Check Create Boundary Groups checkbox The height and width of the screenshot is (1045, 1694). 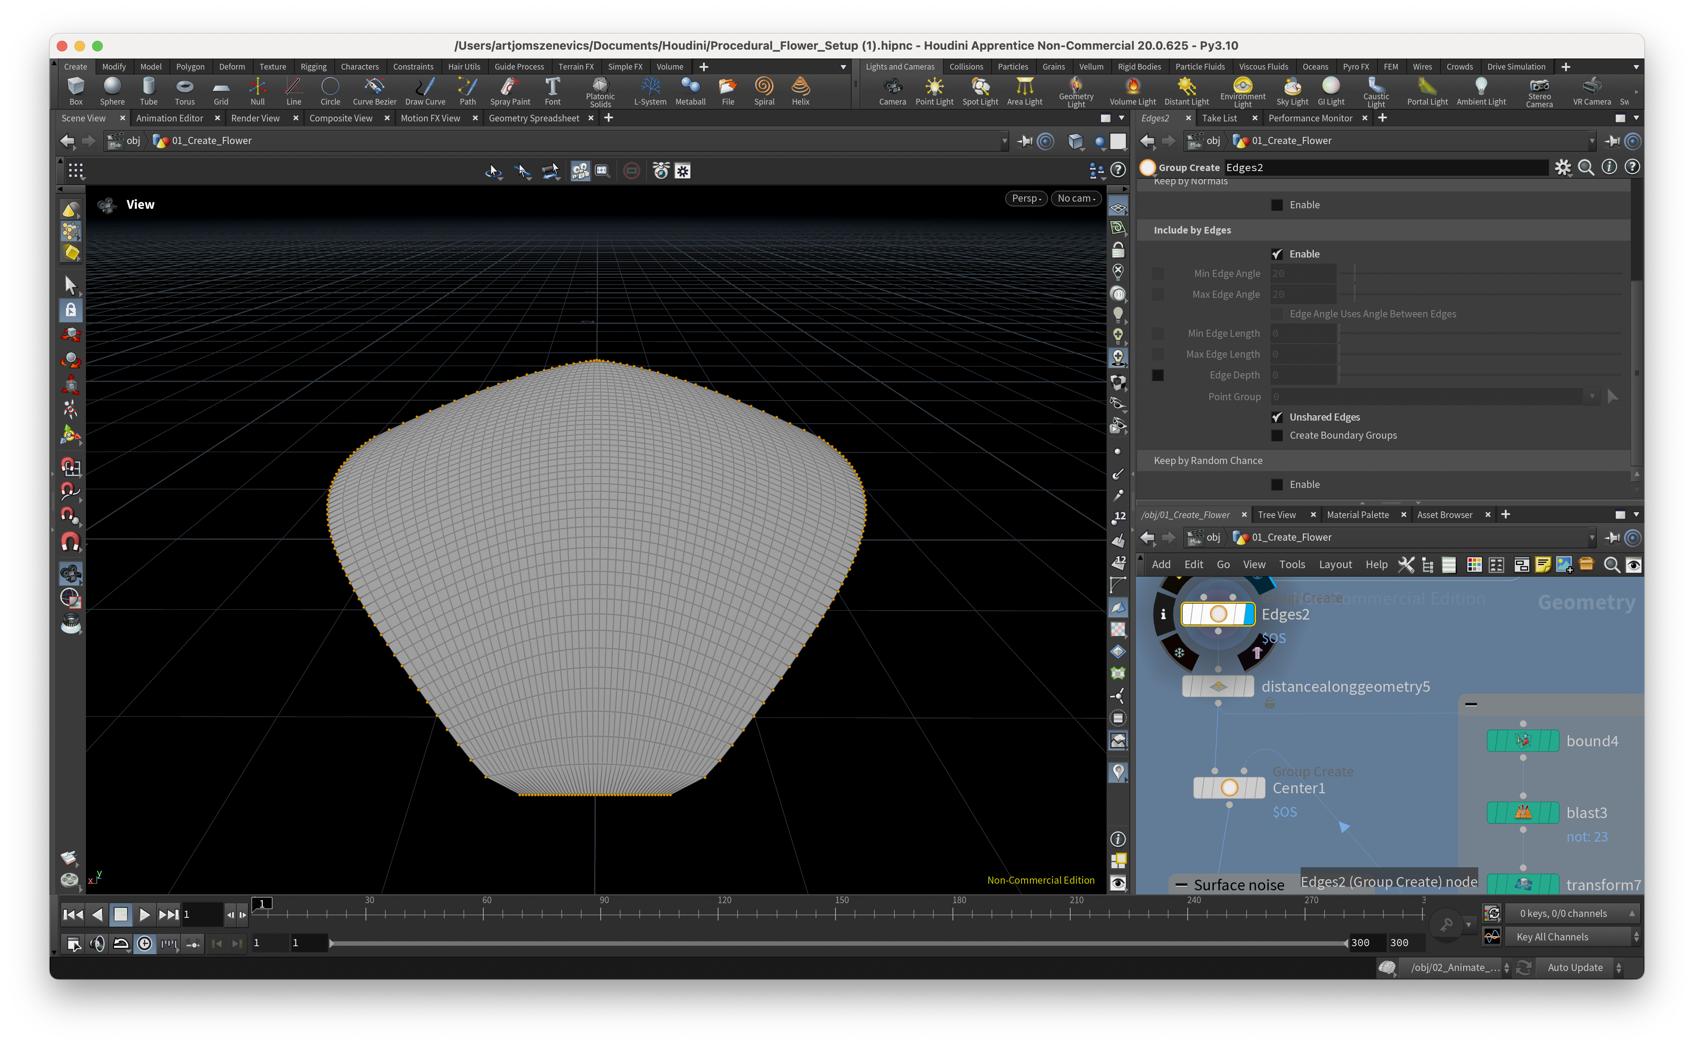point(1277,435)
